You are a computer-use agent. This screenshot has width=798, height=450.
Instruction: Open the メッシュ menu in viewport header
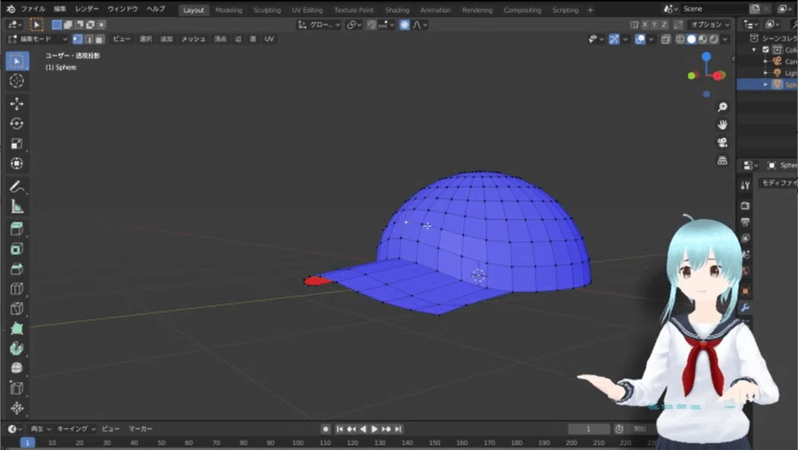click(x=193, y=39)
